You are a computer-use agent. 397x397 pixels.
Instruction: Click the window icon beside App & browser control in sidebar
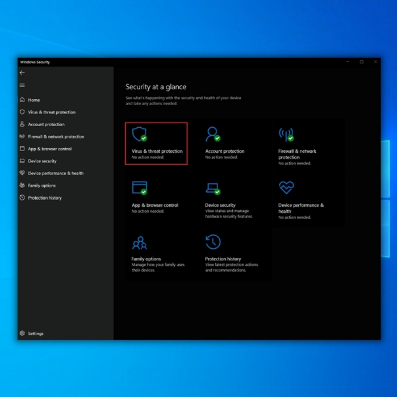point(22,149)
